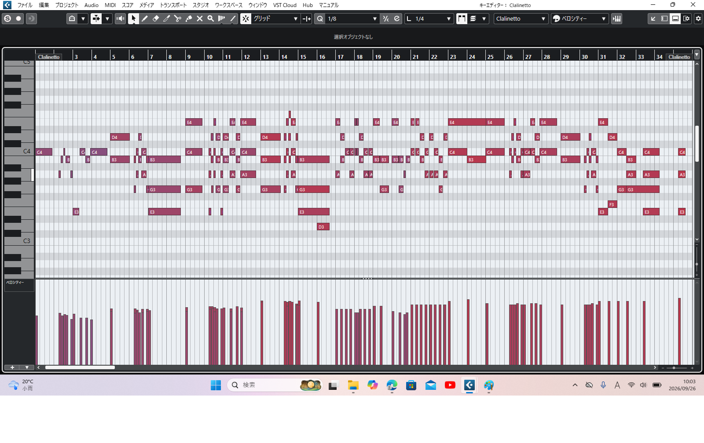
Task: Toggle Auto-Scroll button
Action: coord(96,18)
